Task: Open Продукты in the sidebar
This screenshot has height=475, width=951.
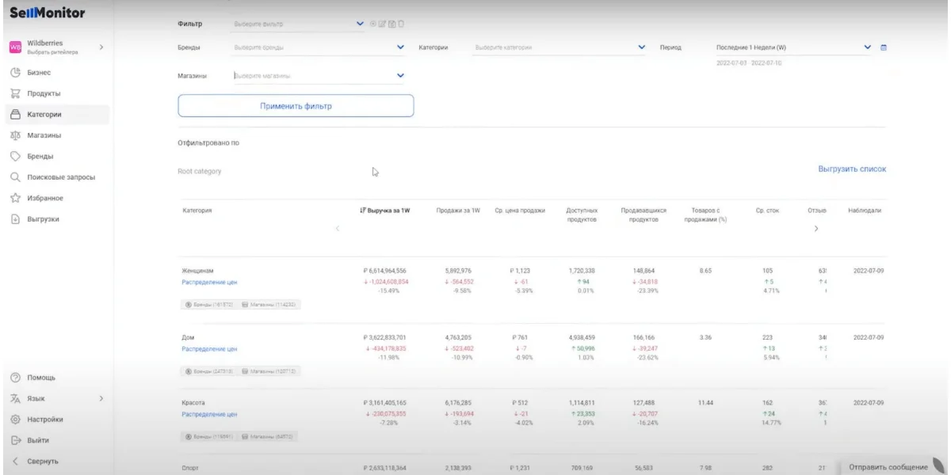Action: [44, 93]
